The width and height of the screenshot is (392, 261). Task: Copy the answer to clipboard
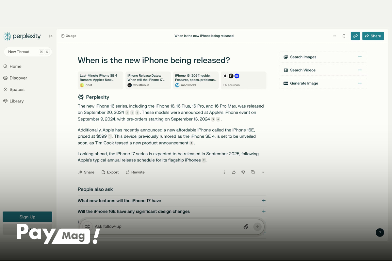tap(253, 172)
